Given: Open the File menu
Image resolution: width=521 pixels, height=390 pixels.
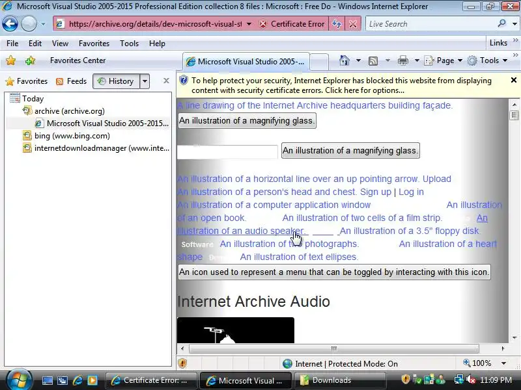Looking at the screenshot, I should coord(12,44).
